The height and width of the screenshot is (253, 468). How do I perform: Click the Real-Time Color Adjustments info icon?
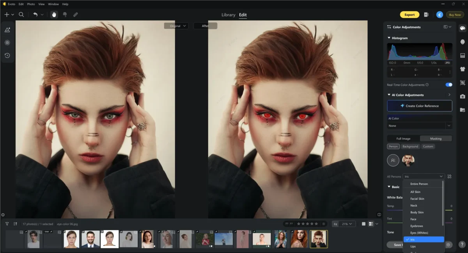427,85
